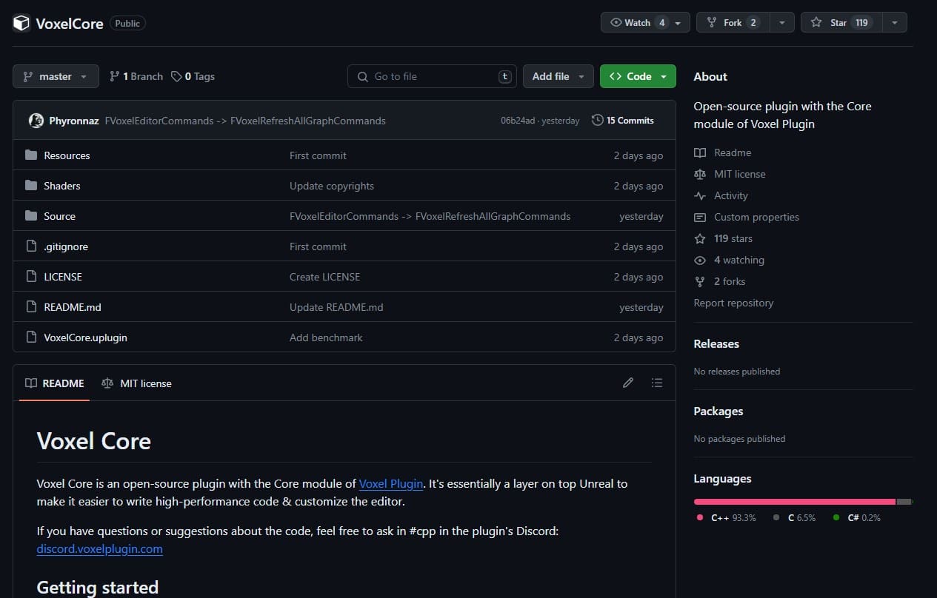The image size is (937, 598).
Task: Click the C++ 93.3% language label
Action: click(727, 518)
